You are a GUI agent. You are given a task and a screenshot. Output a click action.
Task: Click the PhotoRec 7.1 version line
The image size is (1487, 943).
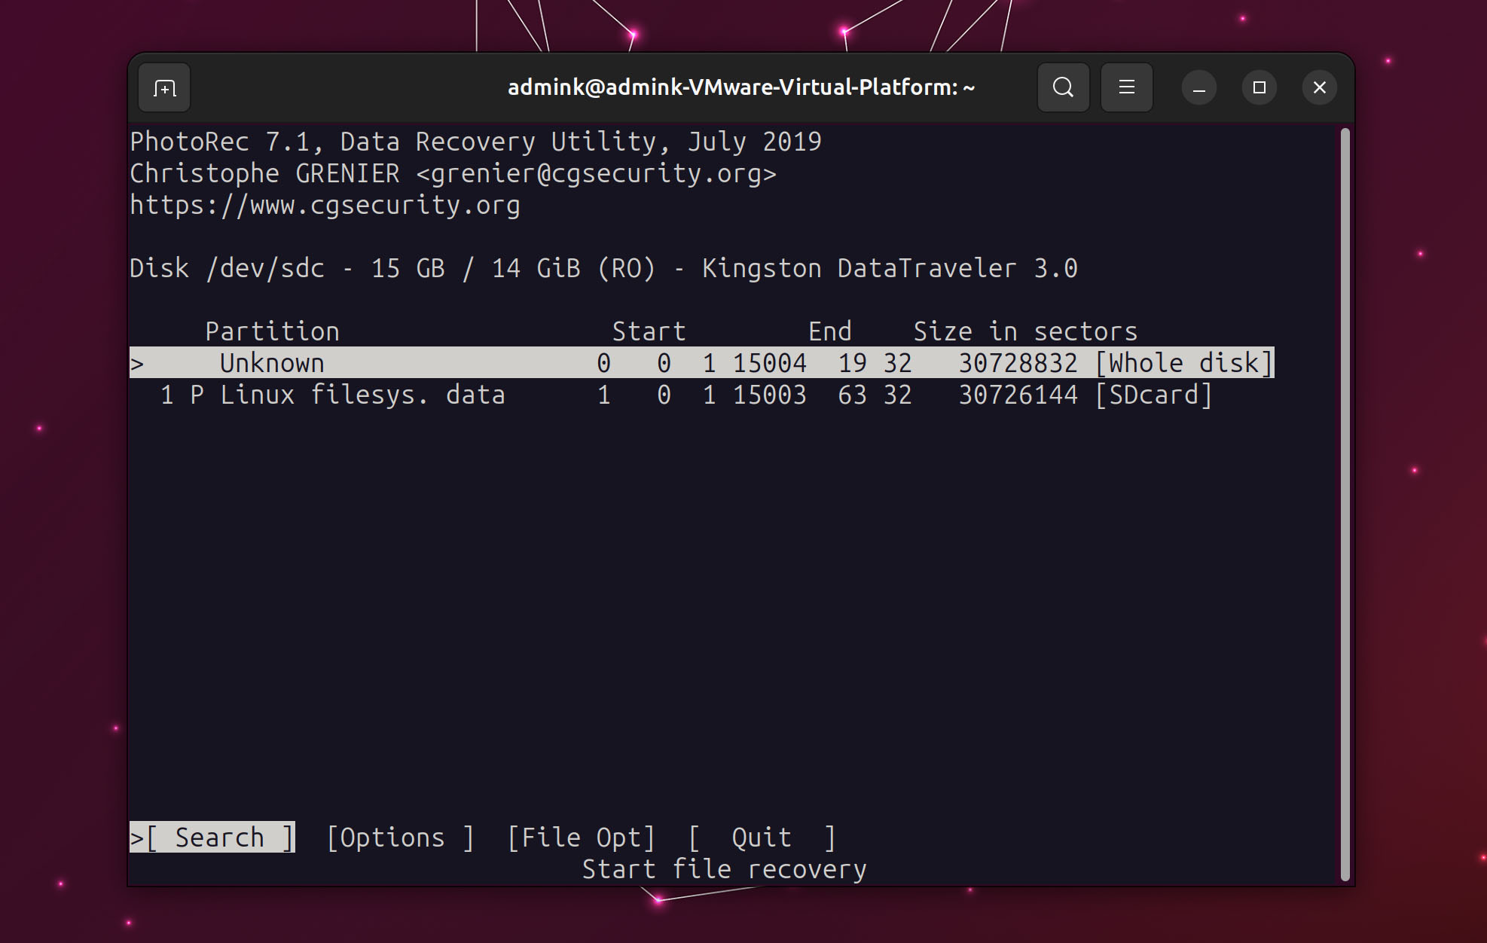(475, 142)
